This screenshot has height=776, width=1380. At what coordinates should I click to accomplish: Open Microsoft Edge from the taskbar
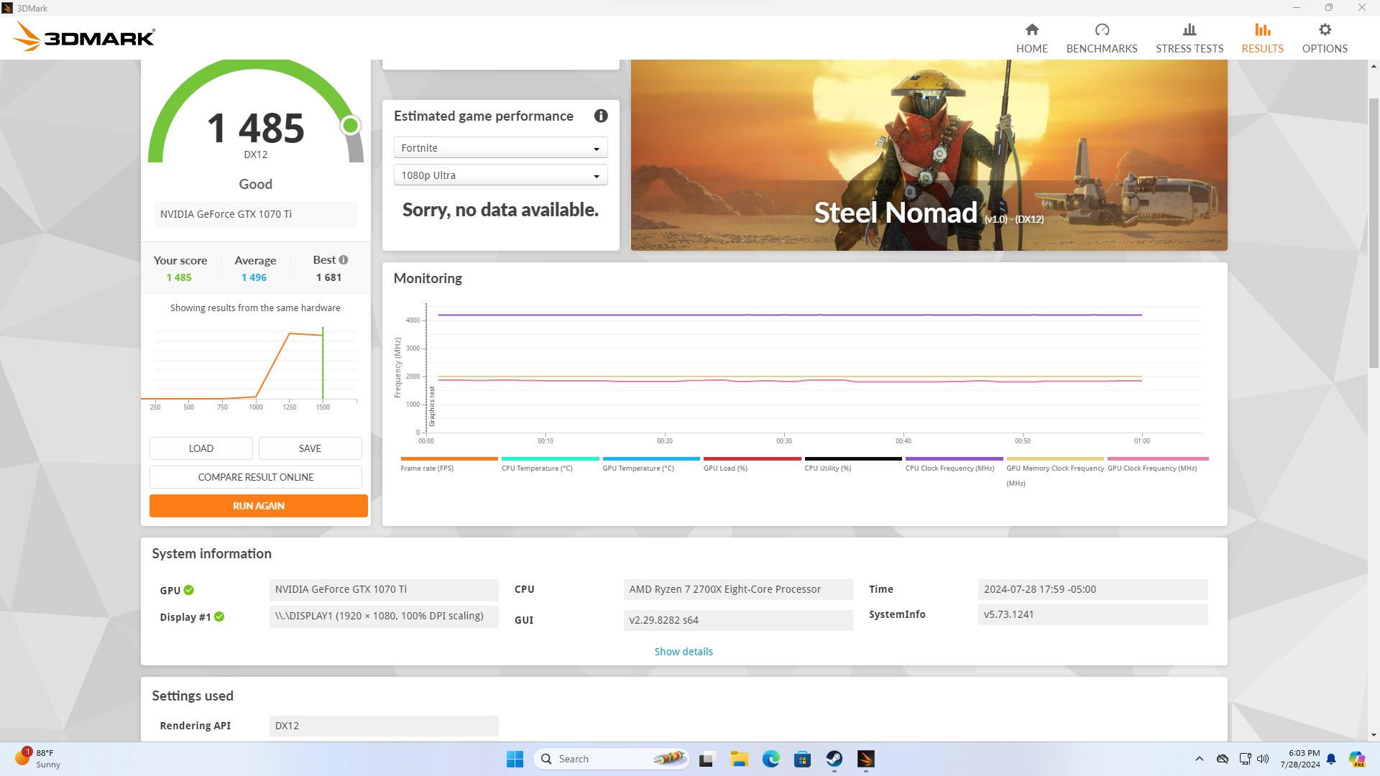770,759
